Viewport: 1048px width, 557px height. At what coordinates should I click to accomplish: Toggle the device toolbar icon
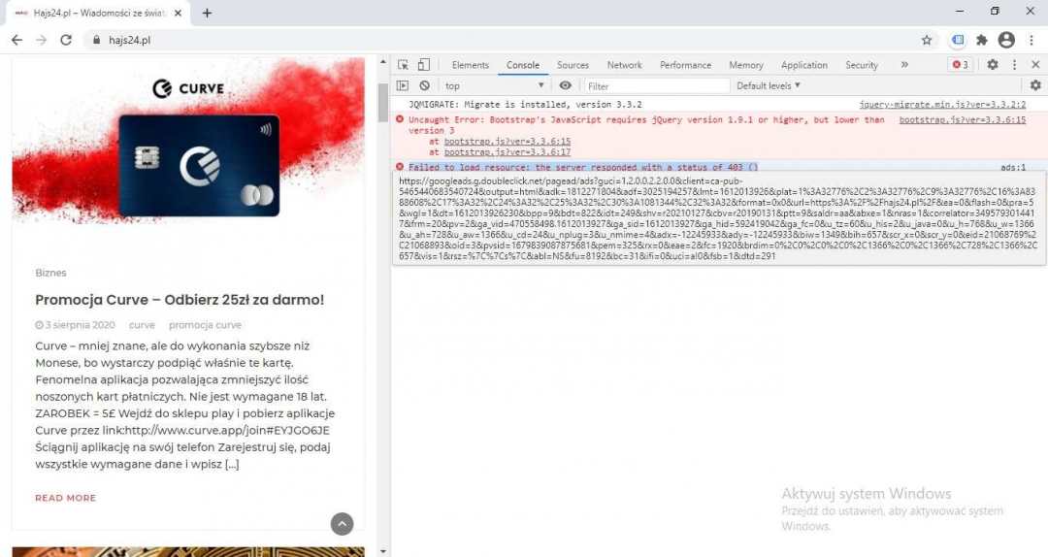pos(424,65)
